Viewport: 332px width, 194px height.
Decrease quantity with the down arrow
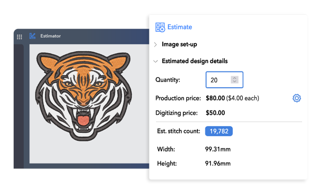coord(234,82)
